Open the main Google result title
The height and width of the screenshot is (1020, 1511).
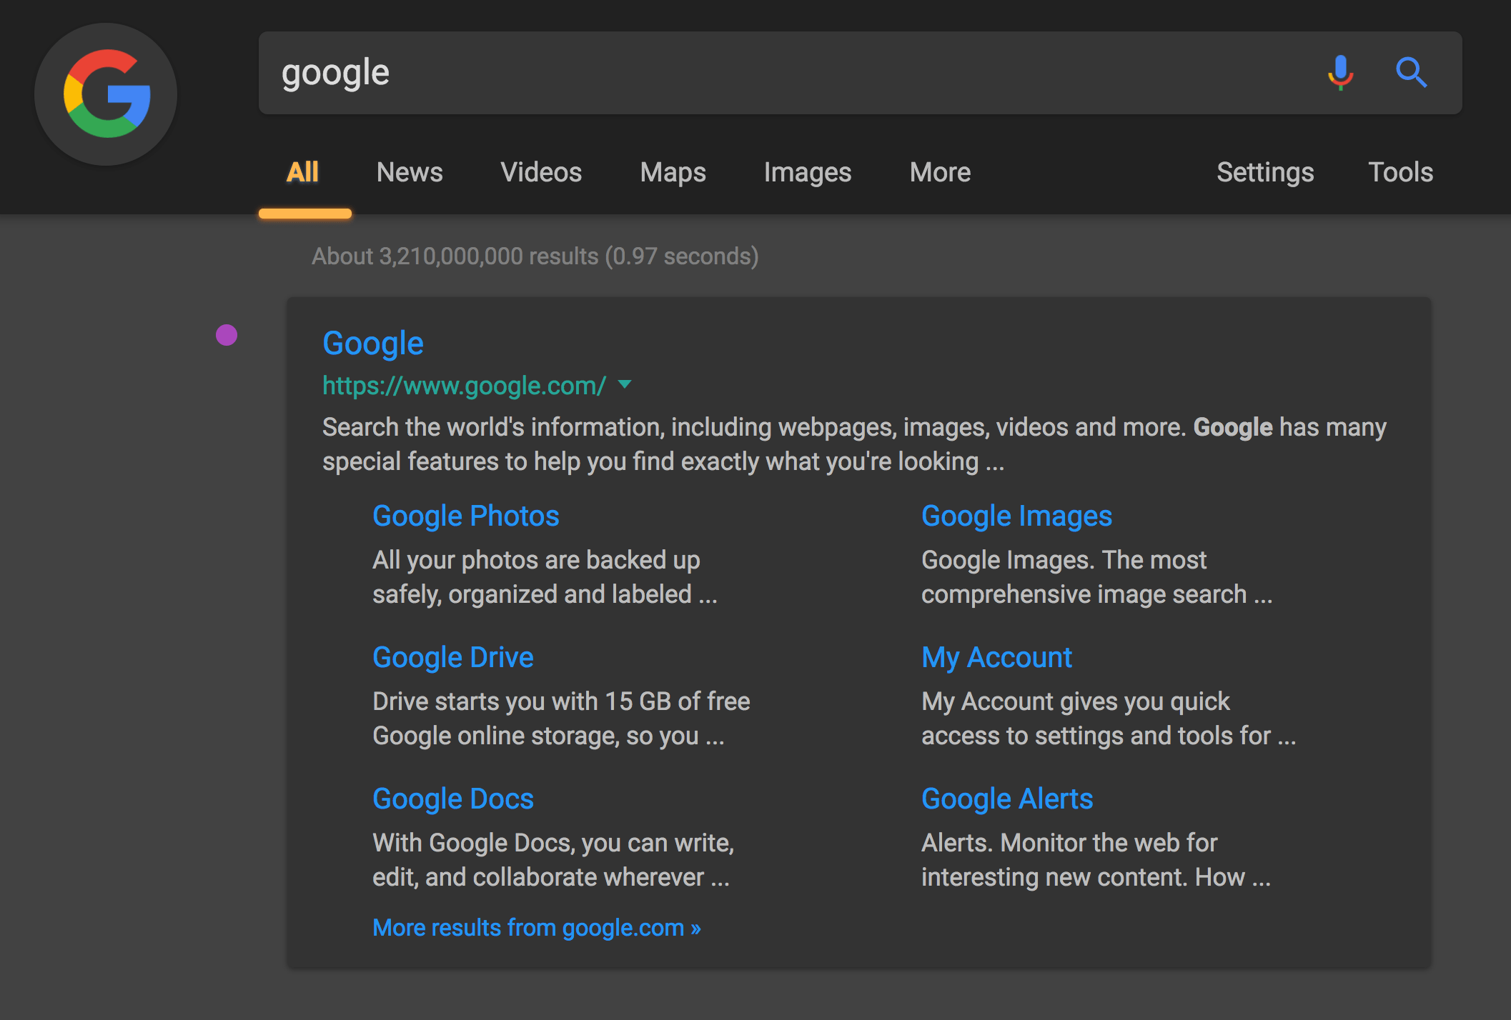pyautogui.click(x=373, y=344)
